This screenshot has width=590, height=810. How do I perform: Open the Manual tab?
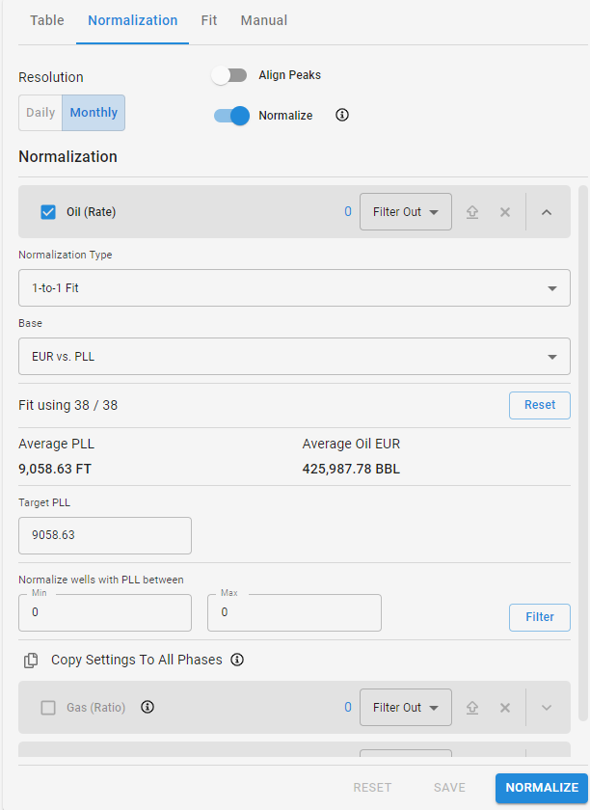click(x=264, y=20)
